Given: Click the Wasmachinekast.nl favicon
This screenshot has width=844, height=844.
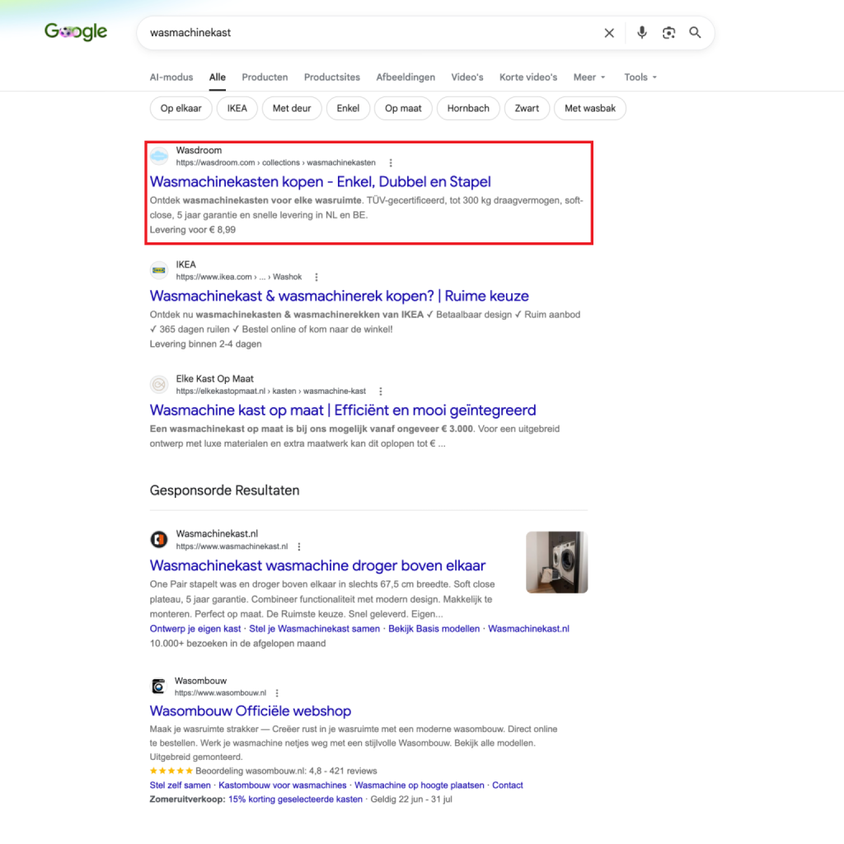Looking at the screenshot, I should coord(159,539).
